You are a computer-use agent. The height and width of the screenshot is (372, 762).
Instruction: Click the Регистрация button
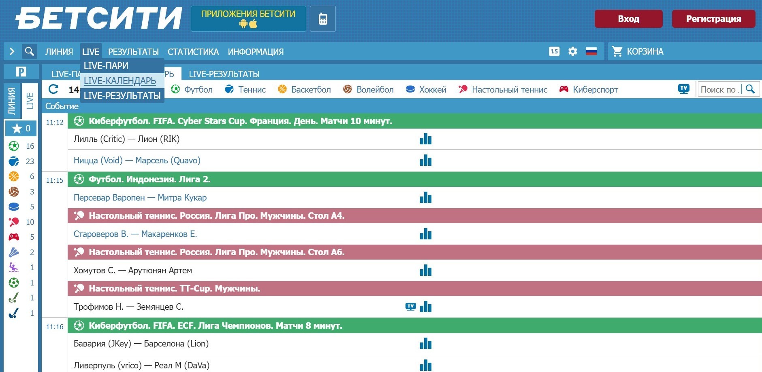click(x=714, y=19)
